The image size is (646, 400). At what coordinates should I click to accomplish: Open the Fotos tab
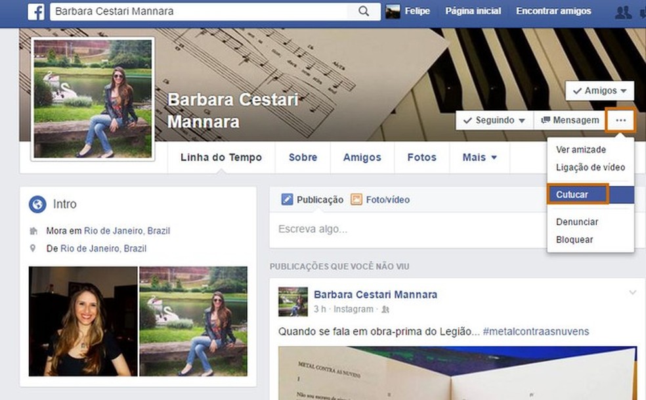point(422,157)
